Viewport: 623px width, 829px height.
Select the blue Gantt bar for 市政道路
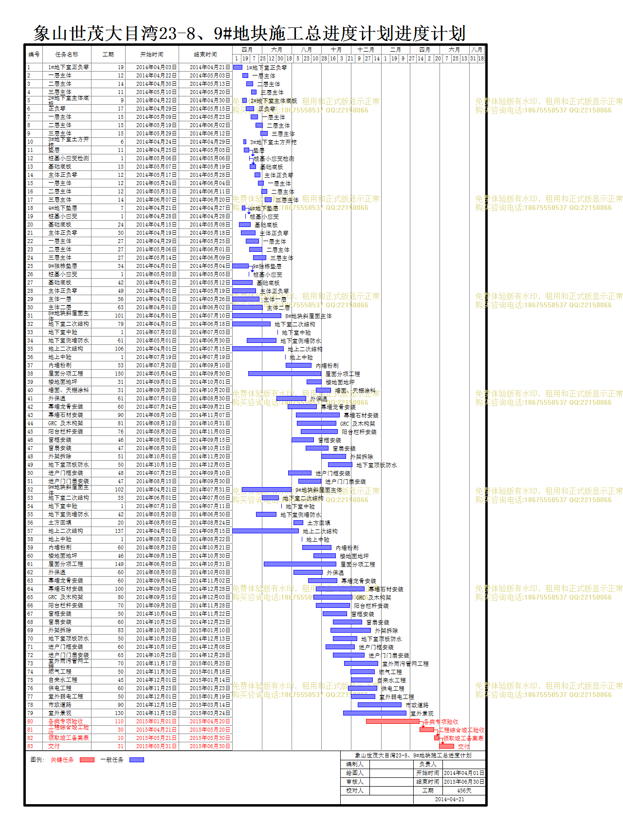click(x=380, y=705)
